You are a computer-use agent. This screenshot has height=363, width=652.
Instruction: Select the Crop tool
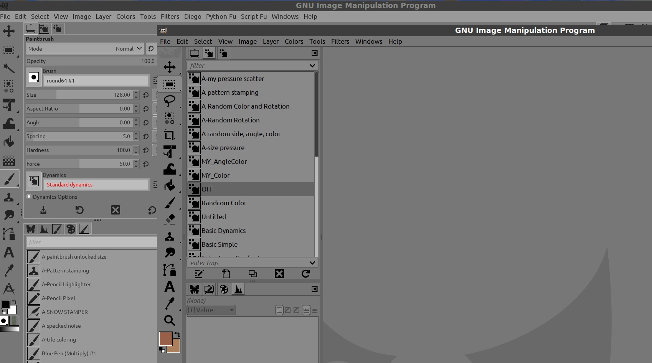169,135
